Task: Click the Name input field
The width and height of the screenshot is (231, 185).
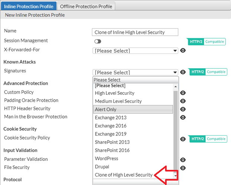Action: (135, 32)
